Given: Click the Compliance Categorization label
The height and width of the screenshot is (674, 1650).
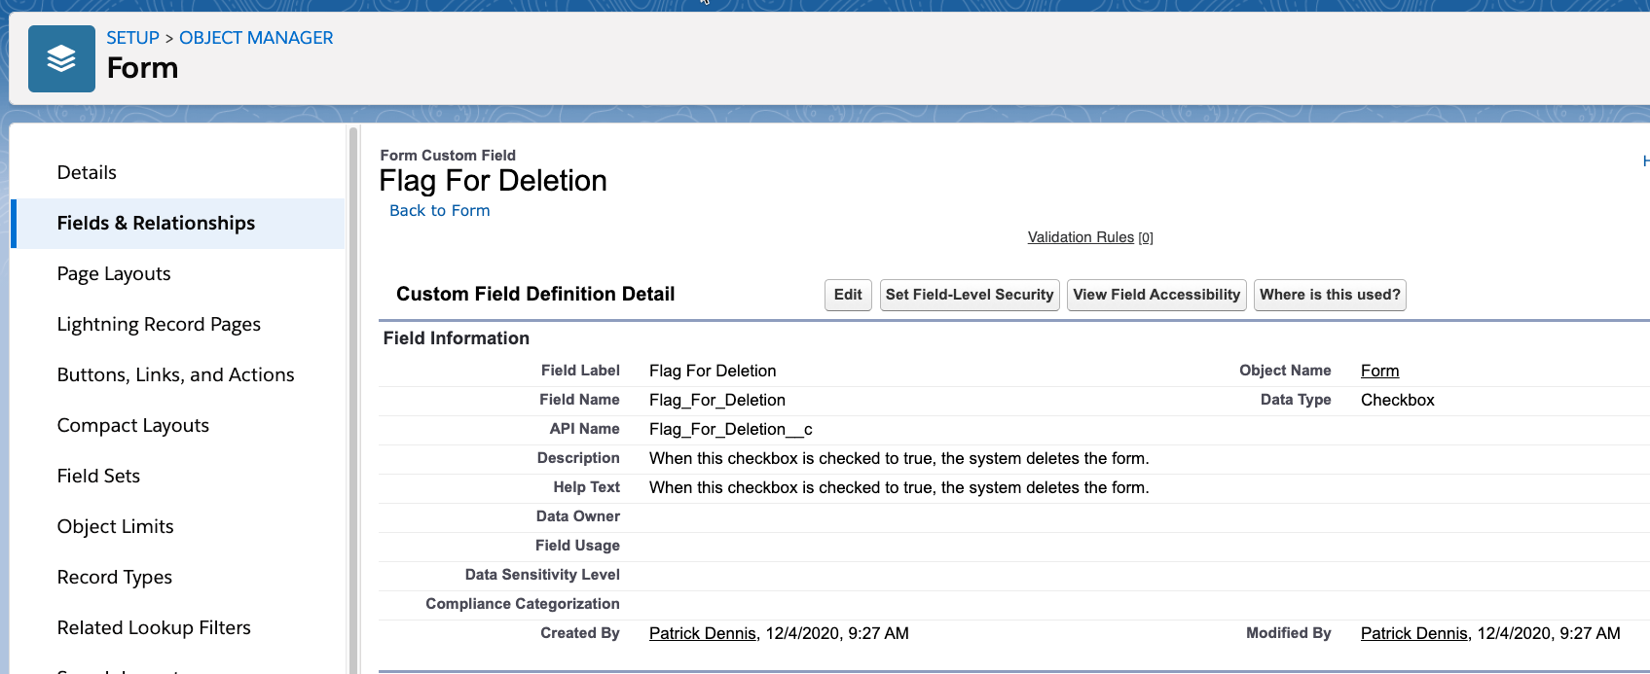Looking at the screenshot, I should tap(523, 604).
